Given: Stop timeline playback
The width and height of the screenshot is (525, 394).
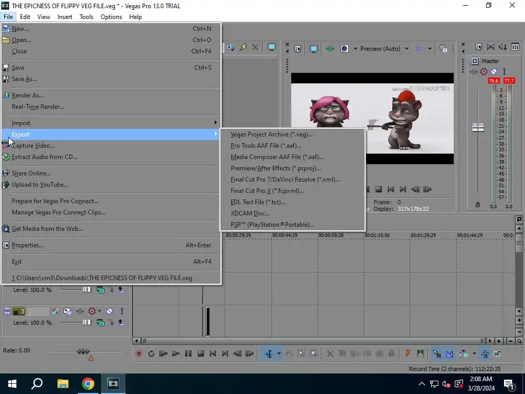Looking at the screenshot, I should click(x=200, y=353).
